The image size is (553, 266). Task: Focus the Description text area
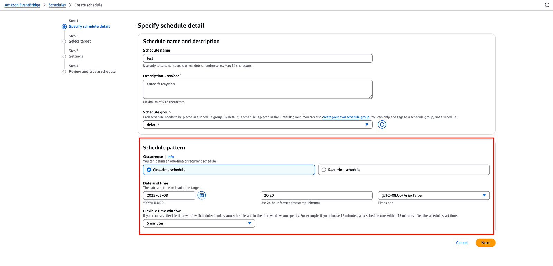[x=257, y=89]
